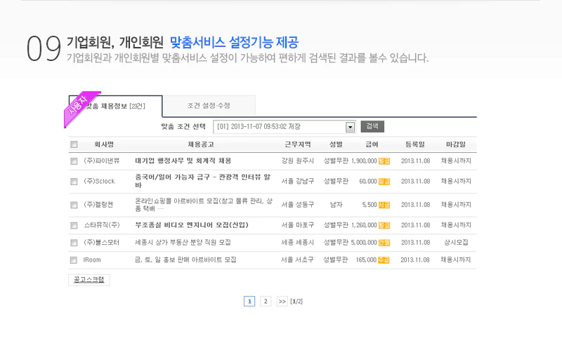Click the orange salary badge next to 1,260,000
Viewport: 562px width, 352px height.
coord(384,225)
